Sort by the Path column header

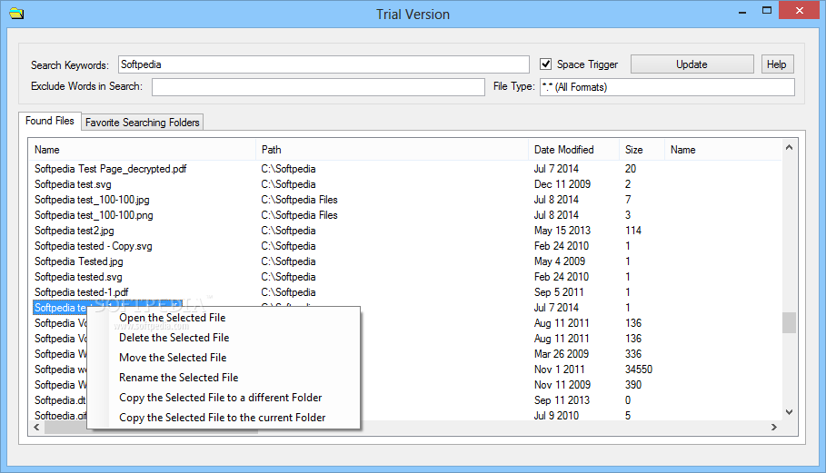pos(392,150)
